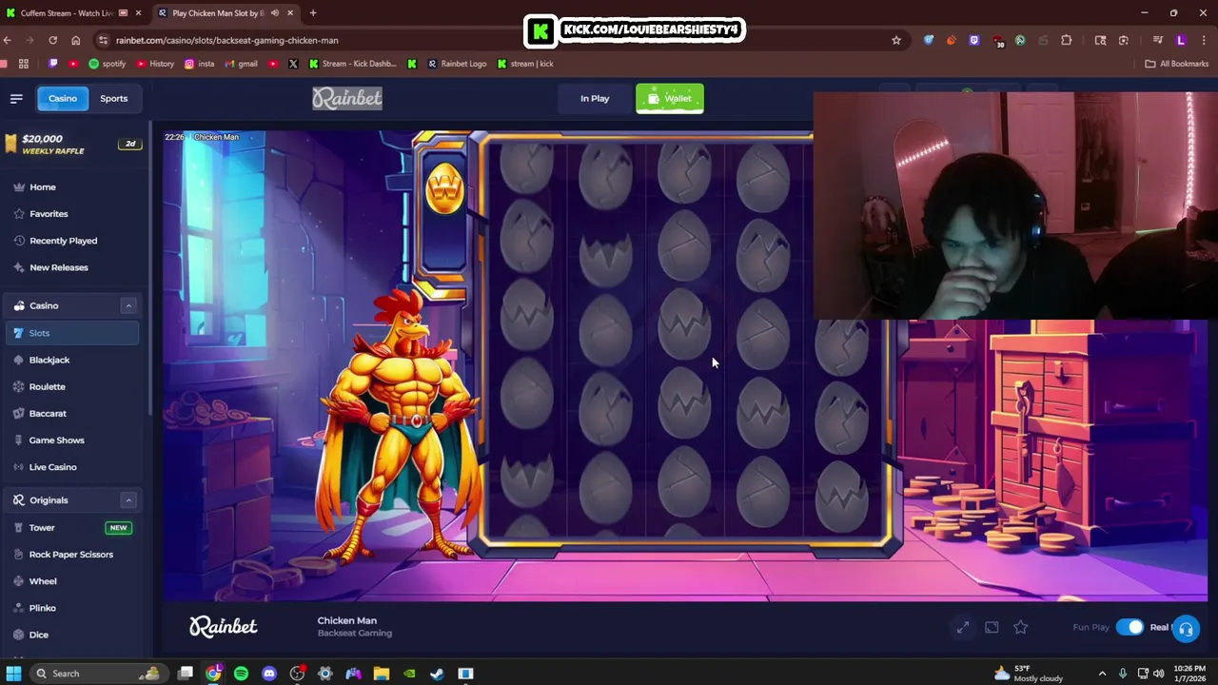1218x685 pixels.
Task: Open All Bookmarks folder
Action: pos(1176,64)
